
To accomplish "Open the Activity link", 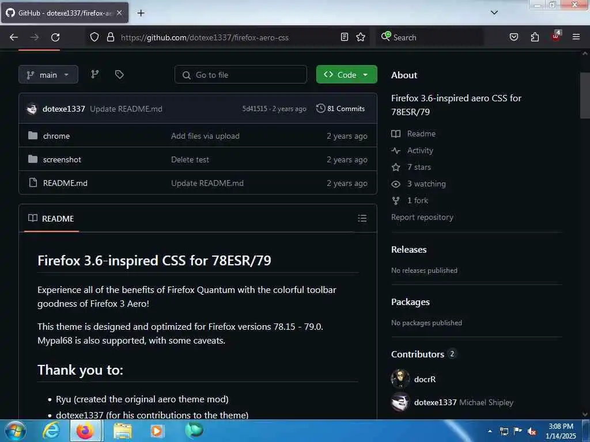I will (413, 150).
